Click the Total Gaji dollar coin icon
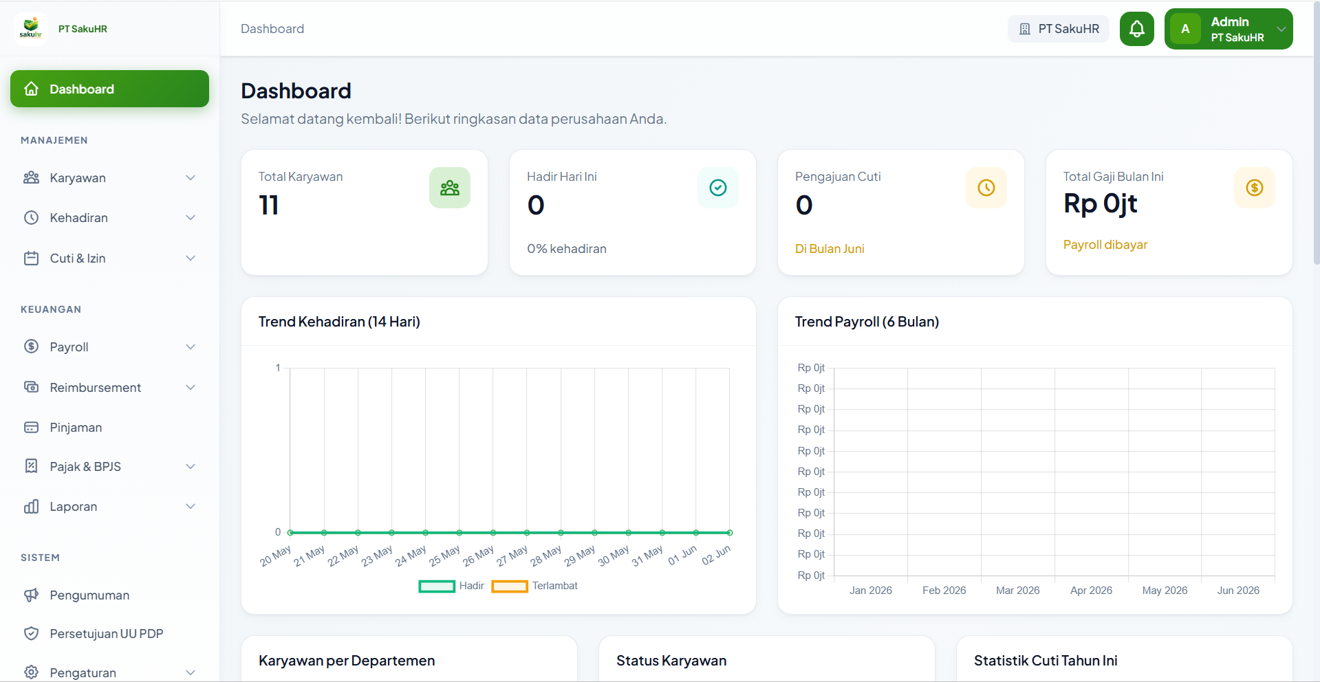 coord(1255,188)
